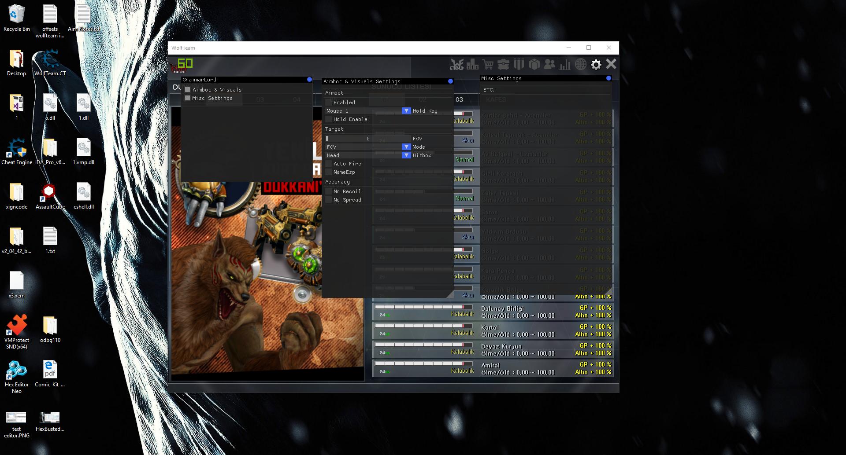Open the globe web icon
Image resolution: width=846 pixels, height=455 pixels.
(581, 65)
